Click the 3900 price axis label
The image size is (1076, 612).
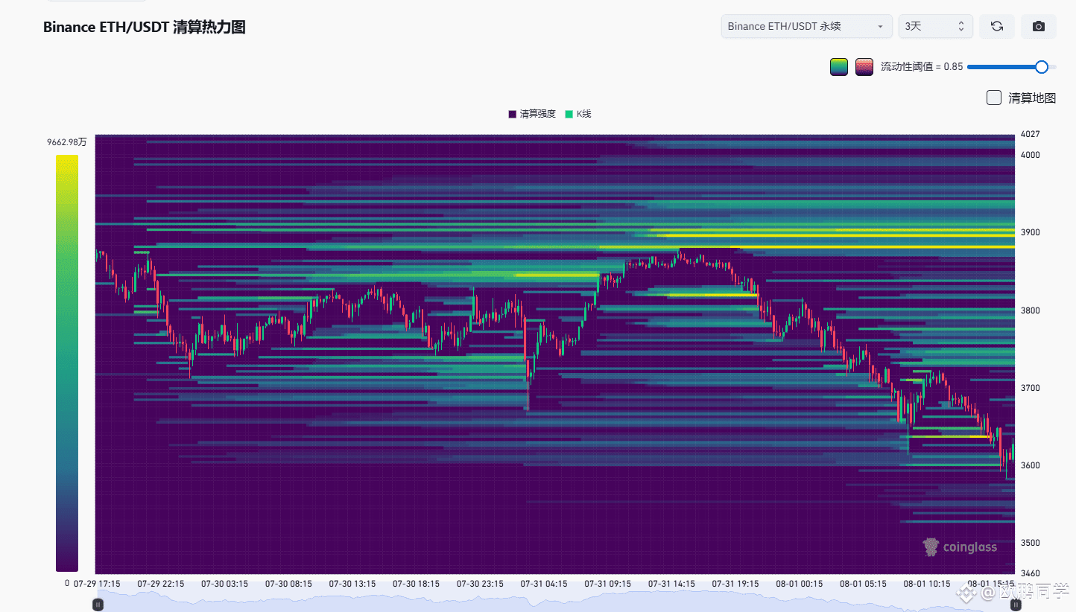point(1031,232)
